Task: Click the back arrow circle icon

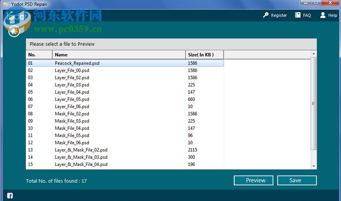Action: click(14, 31)
